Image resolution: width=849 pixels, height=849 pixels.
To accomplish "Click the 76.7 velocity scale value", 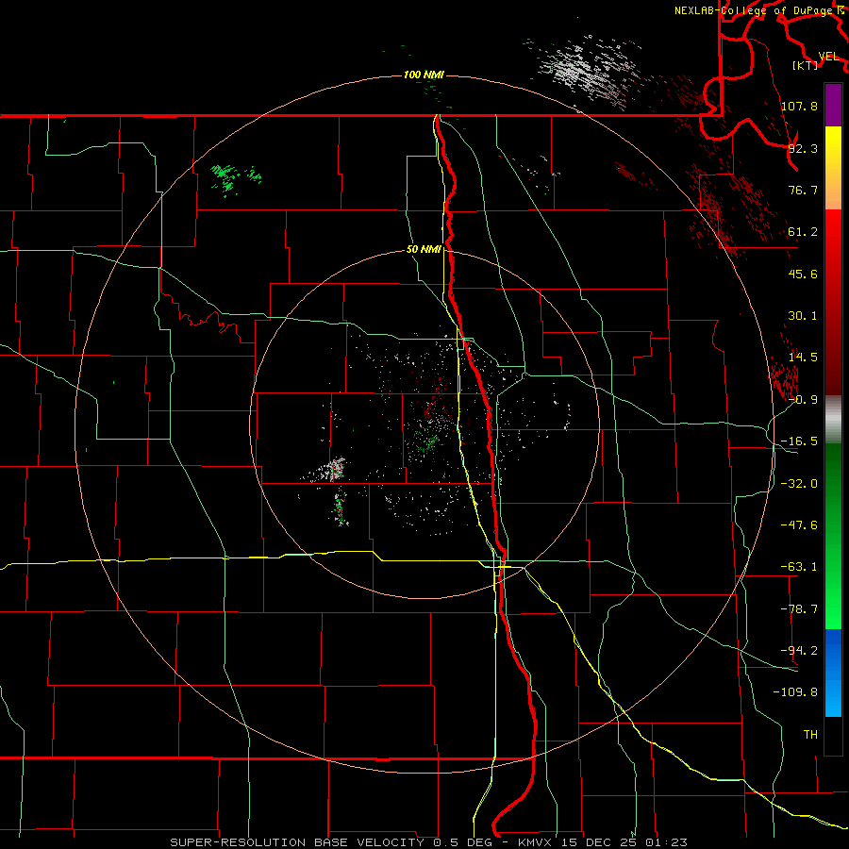I will pyautogui.click(x=803, y=190).
